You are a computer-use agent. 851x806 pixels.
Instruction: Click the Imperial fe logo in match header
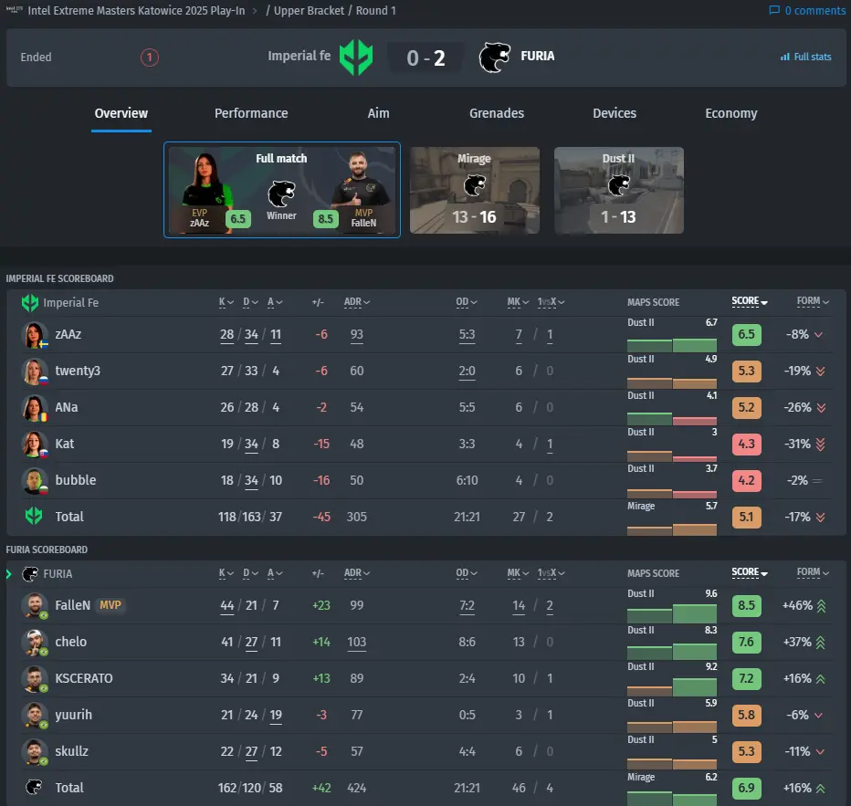click(356, 57)
